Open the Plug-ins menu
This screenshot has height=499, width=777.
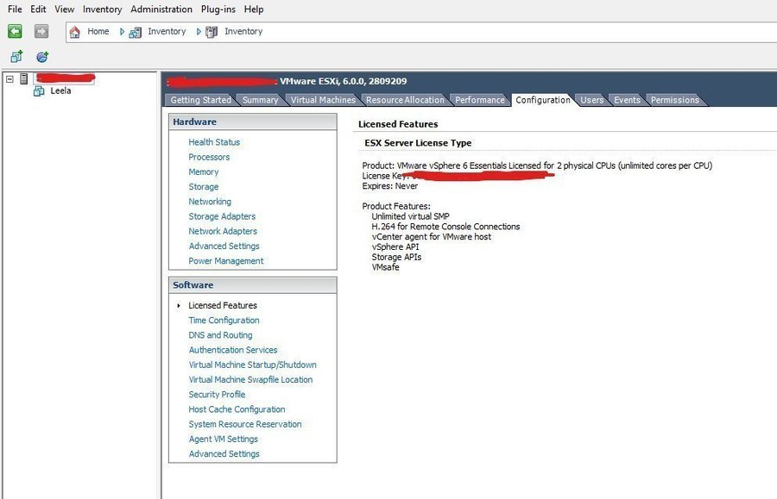[218, 9]
